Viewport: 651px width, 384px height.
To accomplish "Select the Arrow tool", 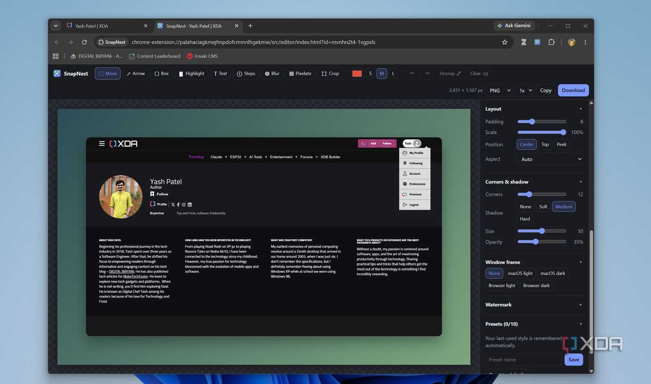I will [136, 73].
